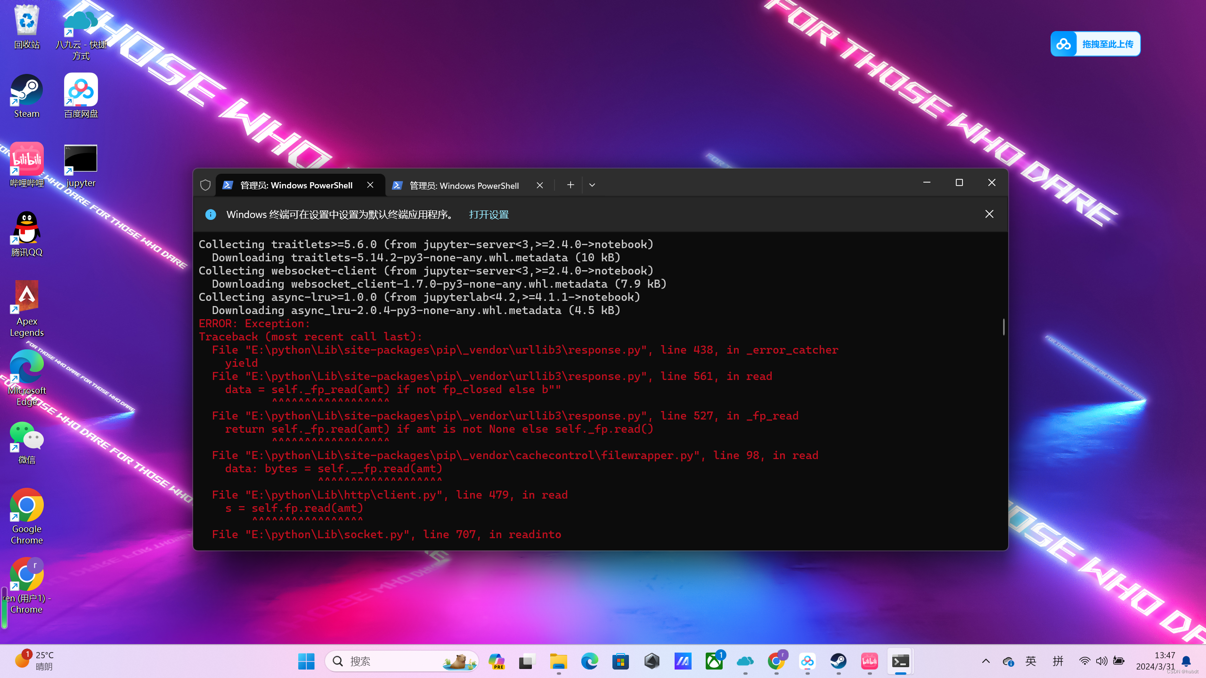Open Xbox app from the taskbar
Image resolution: width=1206 pixels, height=678 pixels.
[x=714, y=662]
